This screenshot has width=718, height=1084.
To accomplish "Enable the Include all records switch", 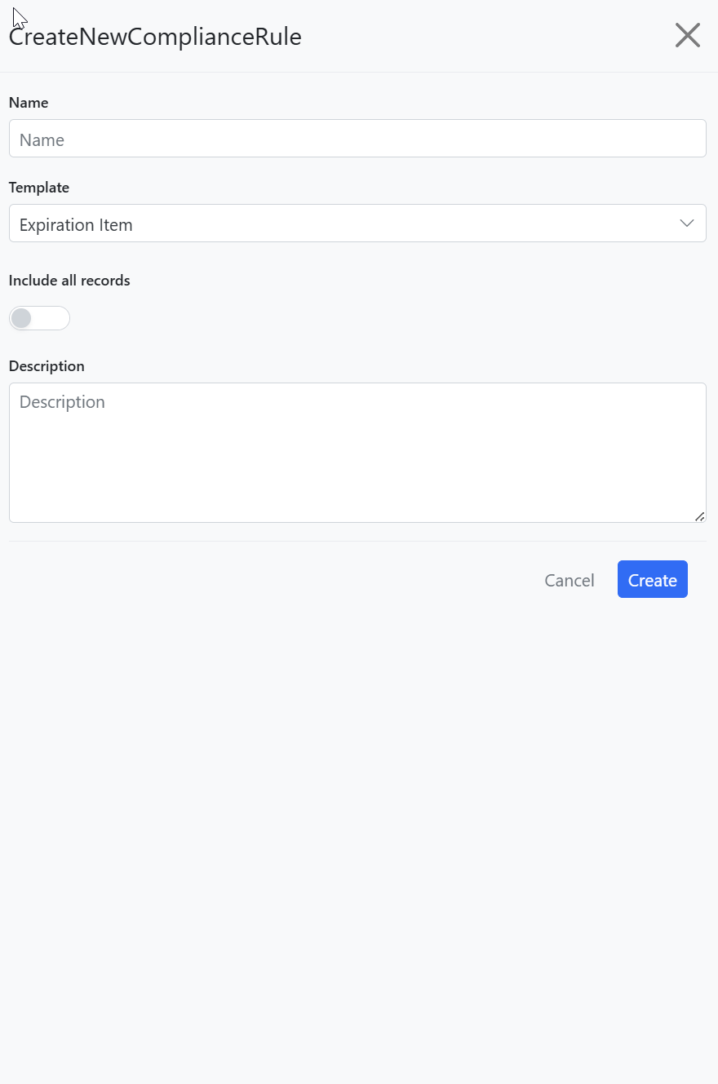I will (39, 318).
